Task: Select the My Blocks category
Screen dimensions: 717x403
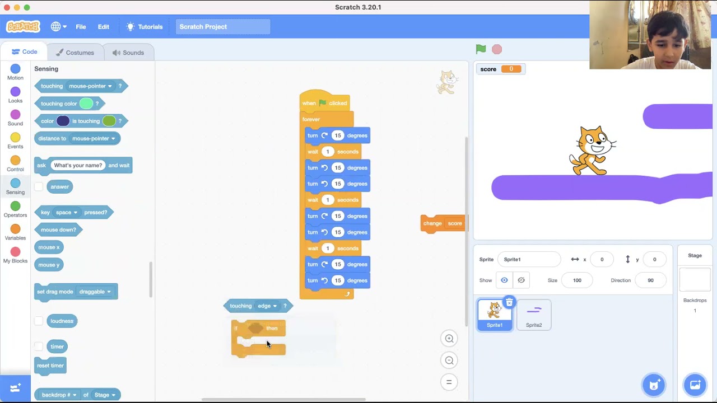Action: pyautogui.click(x=15, y=256)
